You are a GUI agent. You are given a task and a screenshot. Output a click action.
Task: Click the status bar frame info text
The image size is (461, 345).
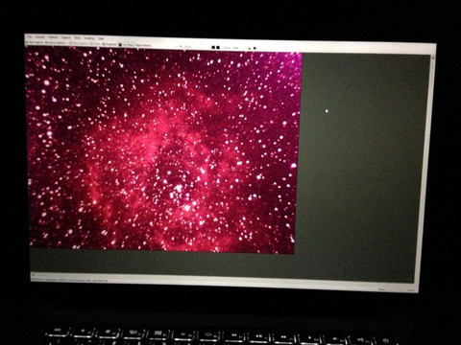click(x=70, y=280)
